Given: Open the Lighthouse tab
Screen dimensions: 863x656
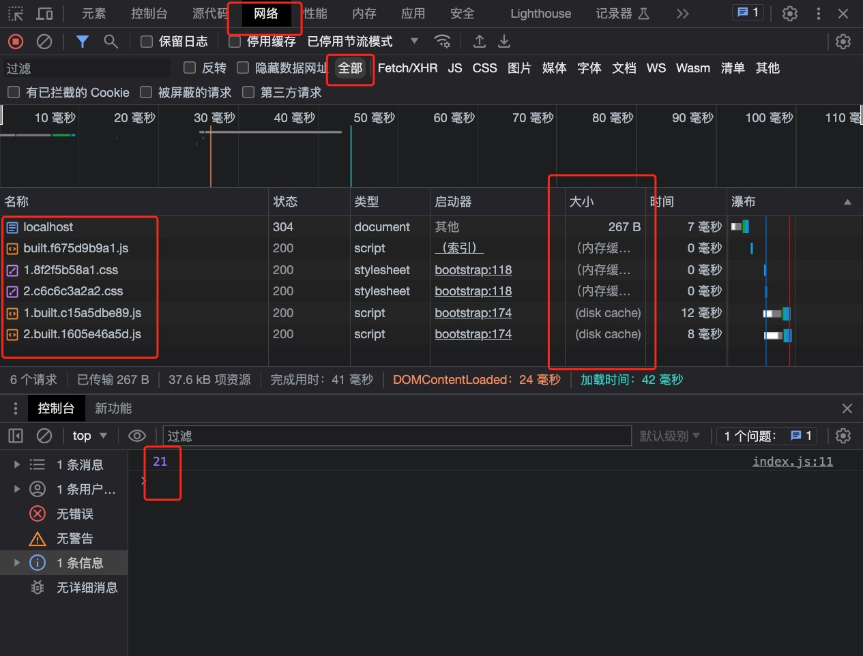Looking at the screenshot, I should pos(541,14).
